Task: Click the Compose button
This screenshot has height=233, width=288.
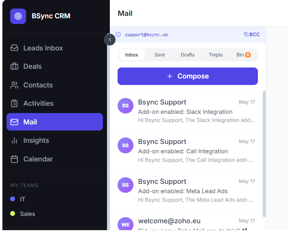Action: click(x=188, y=76)
